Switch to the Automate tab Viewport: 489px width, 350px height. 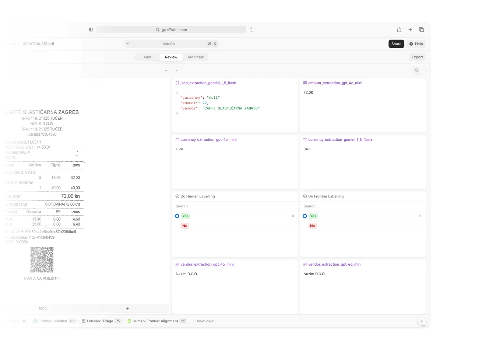point(196,57)
